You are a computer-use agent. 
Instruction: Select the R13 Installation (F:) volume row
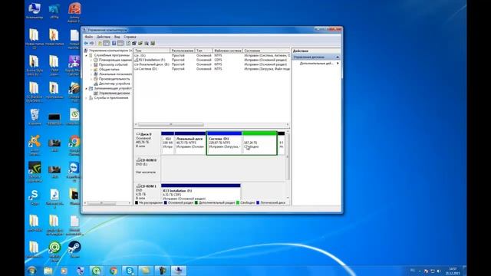click(x=212, y=60)
